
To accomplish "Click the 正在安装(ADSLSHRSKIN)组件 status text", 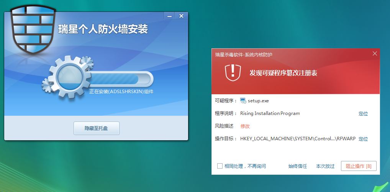I will 121,92.
